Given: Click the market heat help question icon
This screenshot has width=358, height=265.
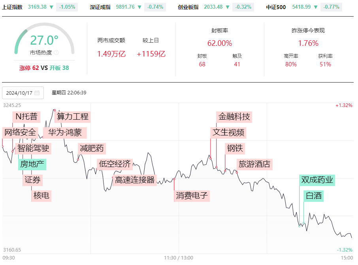Looking at the screenshot, I should (57, 53).
